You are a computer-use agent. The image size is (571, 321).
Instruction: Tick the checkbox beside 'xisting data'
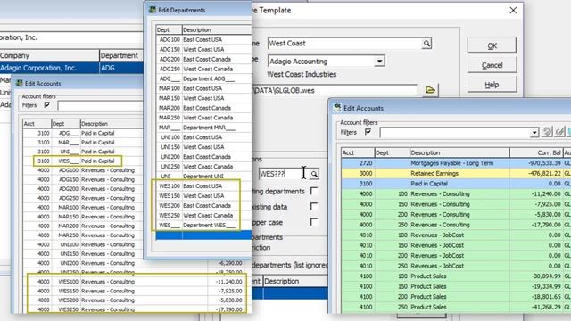pos(313,207)
